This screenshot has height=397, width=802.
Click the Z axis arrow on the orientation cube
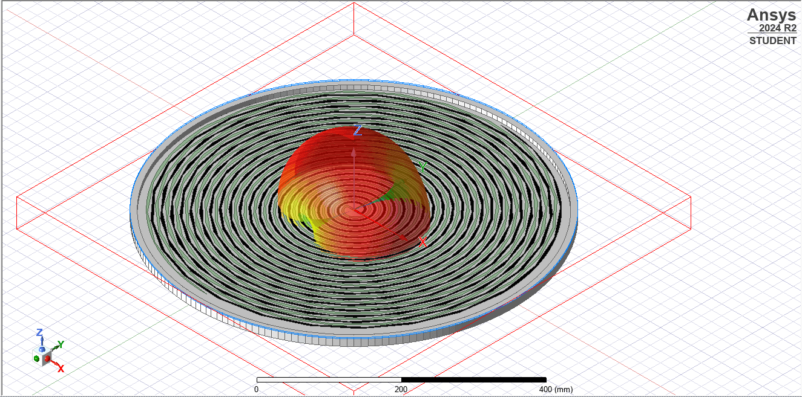42,340
